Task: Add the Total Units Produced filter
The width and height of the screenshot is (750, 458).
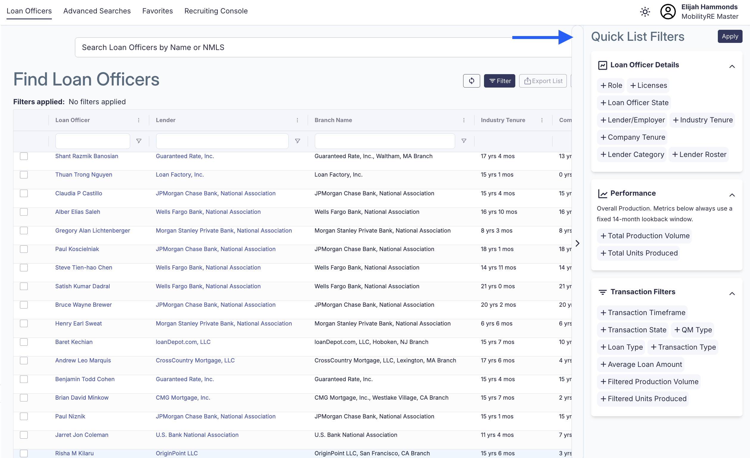Action: point(639,253)
